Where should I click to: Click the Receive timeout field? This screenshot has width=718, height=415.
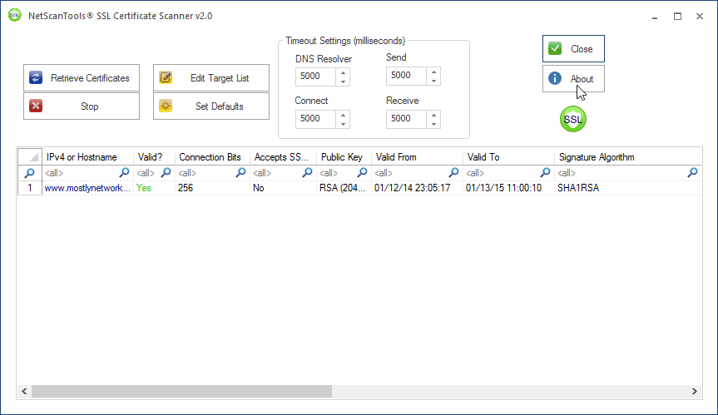point(407,118)
